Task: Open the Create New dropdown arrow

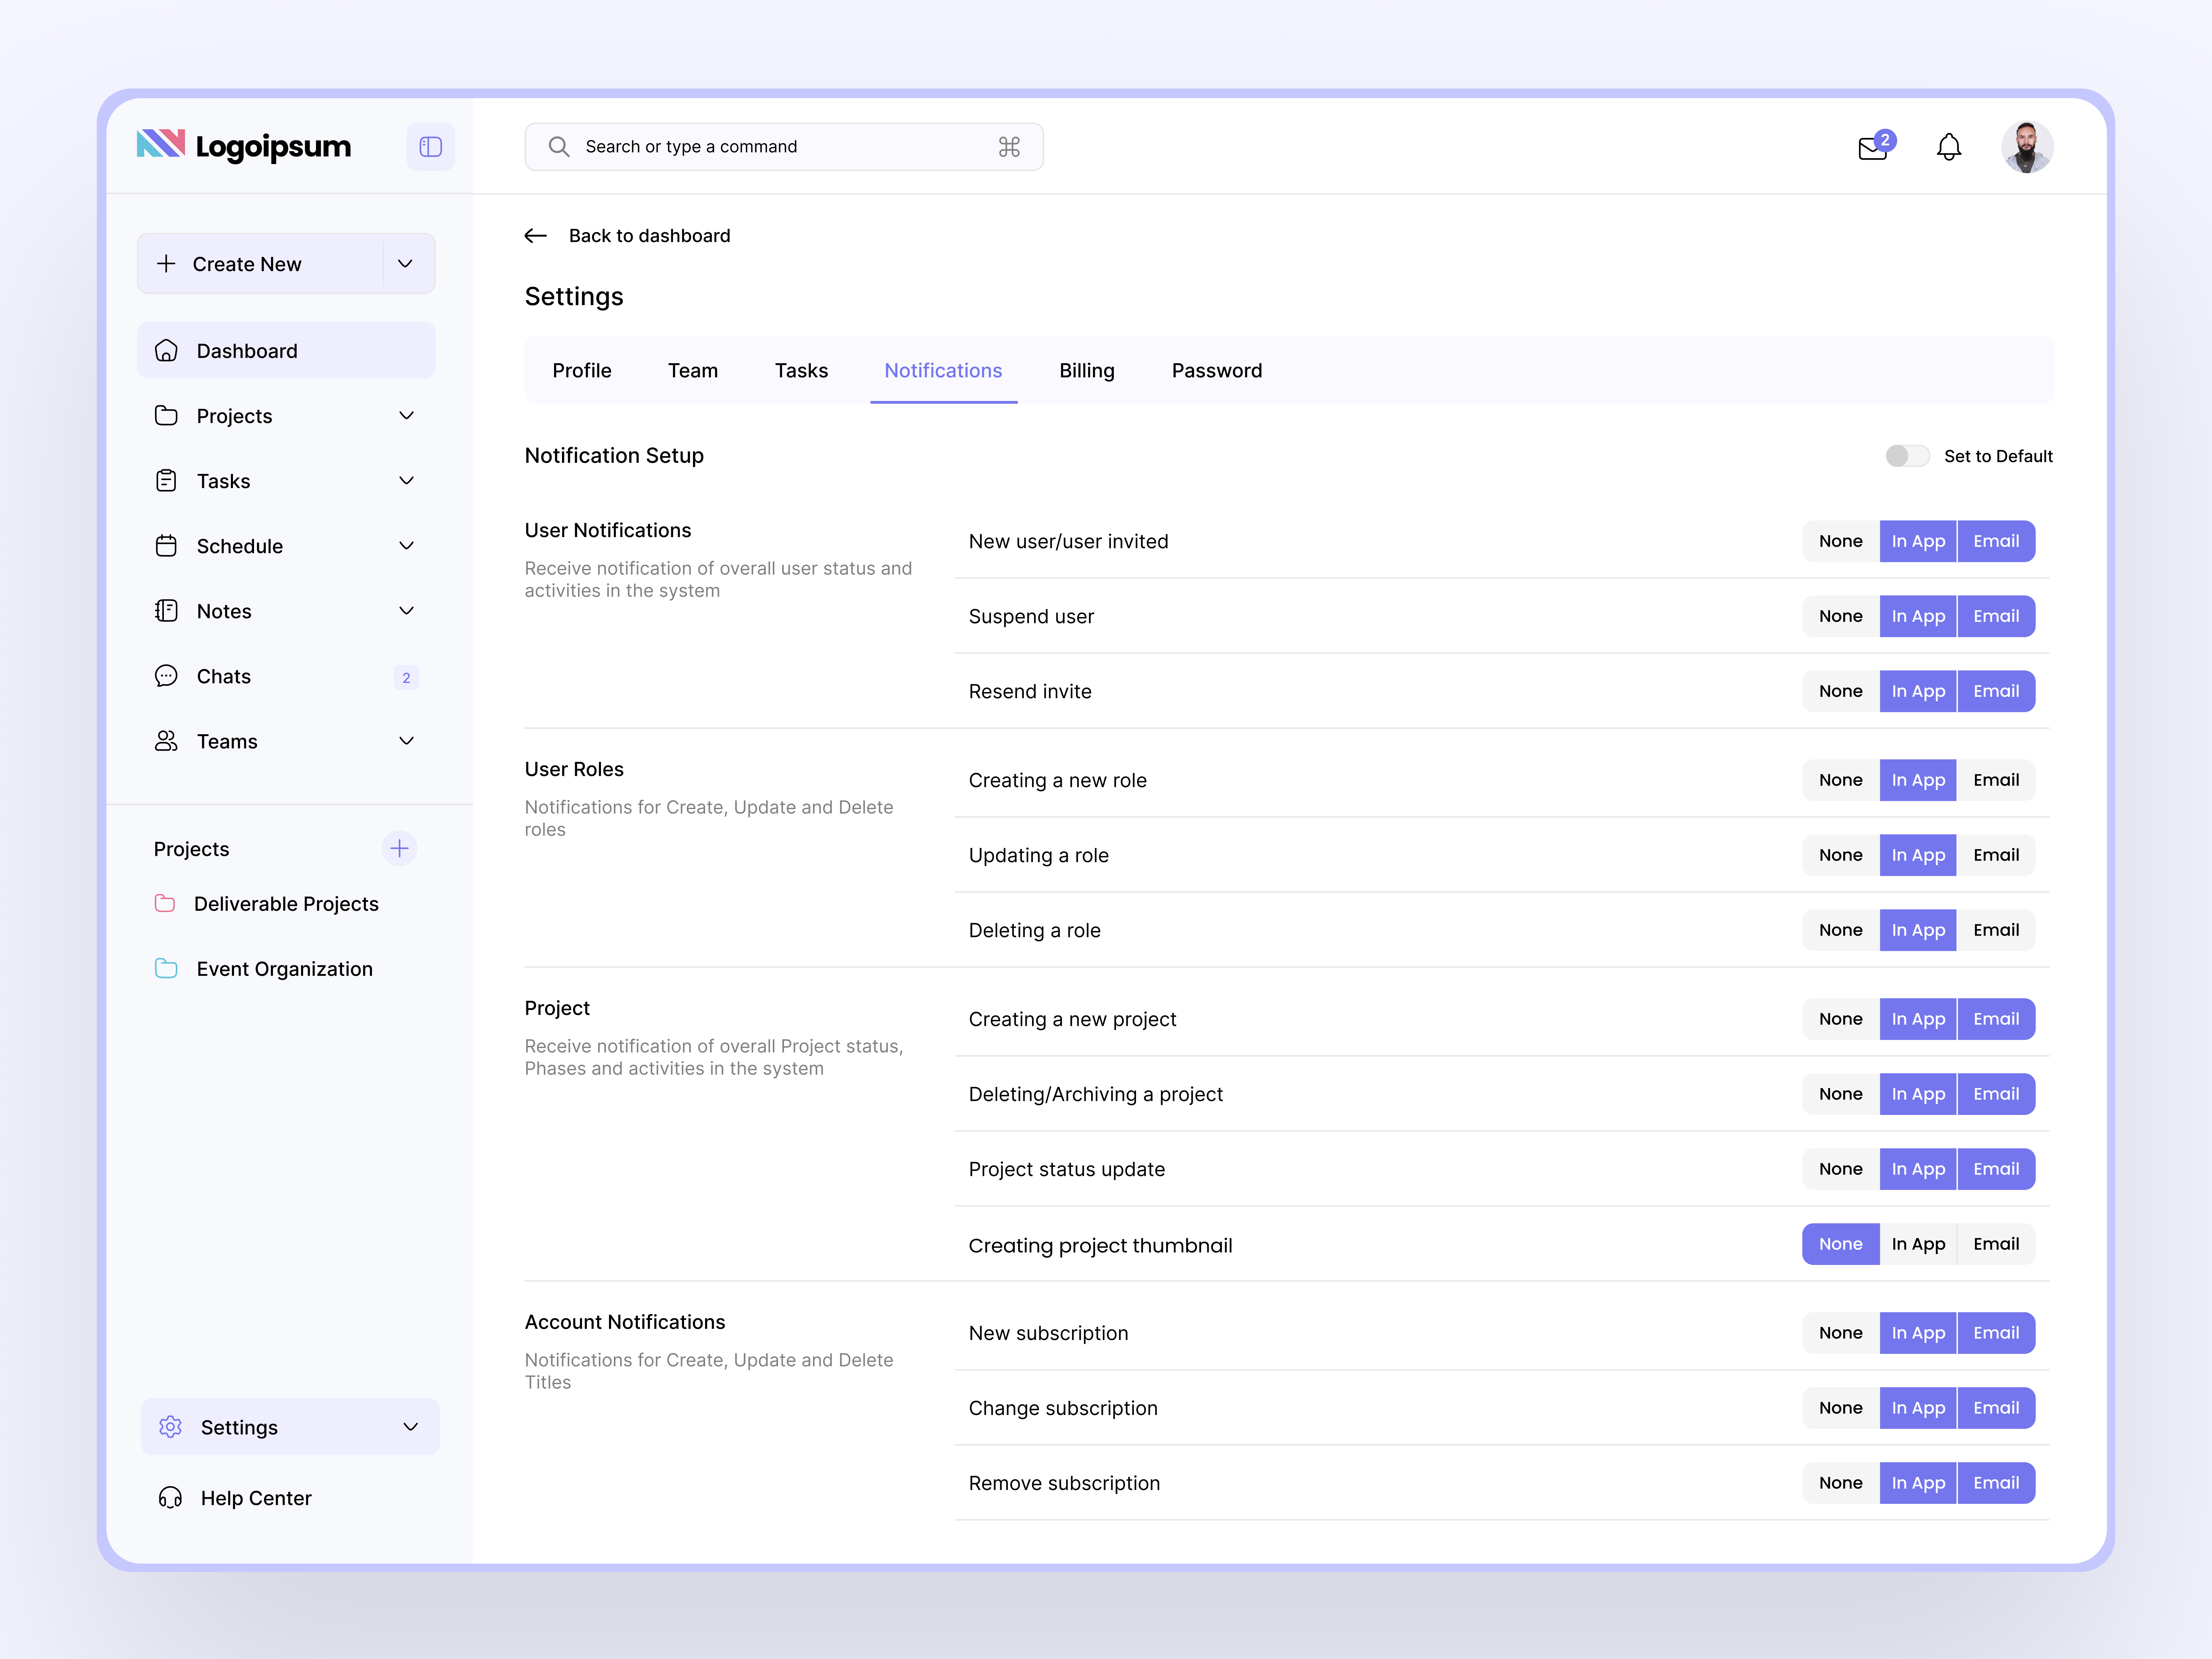Action: pos(405,264)
